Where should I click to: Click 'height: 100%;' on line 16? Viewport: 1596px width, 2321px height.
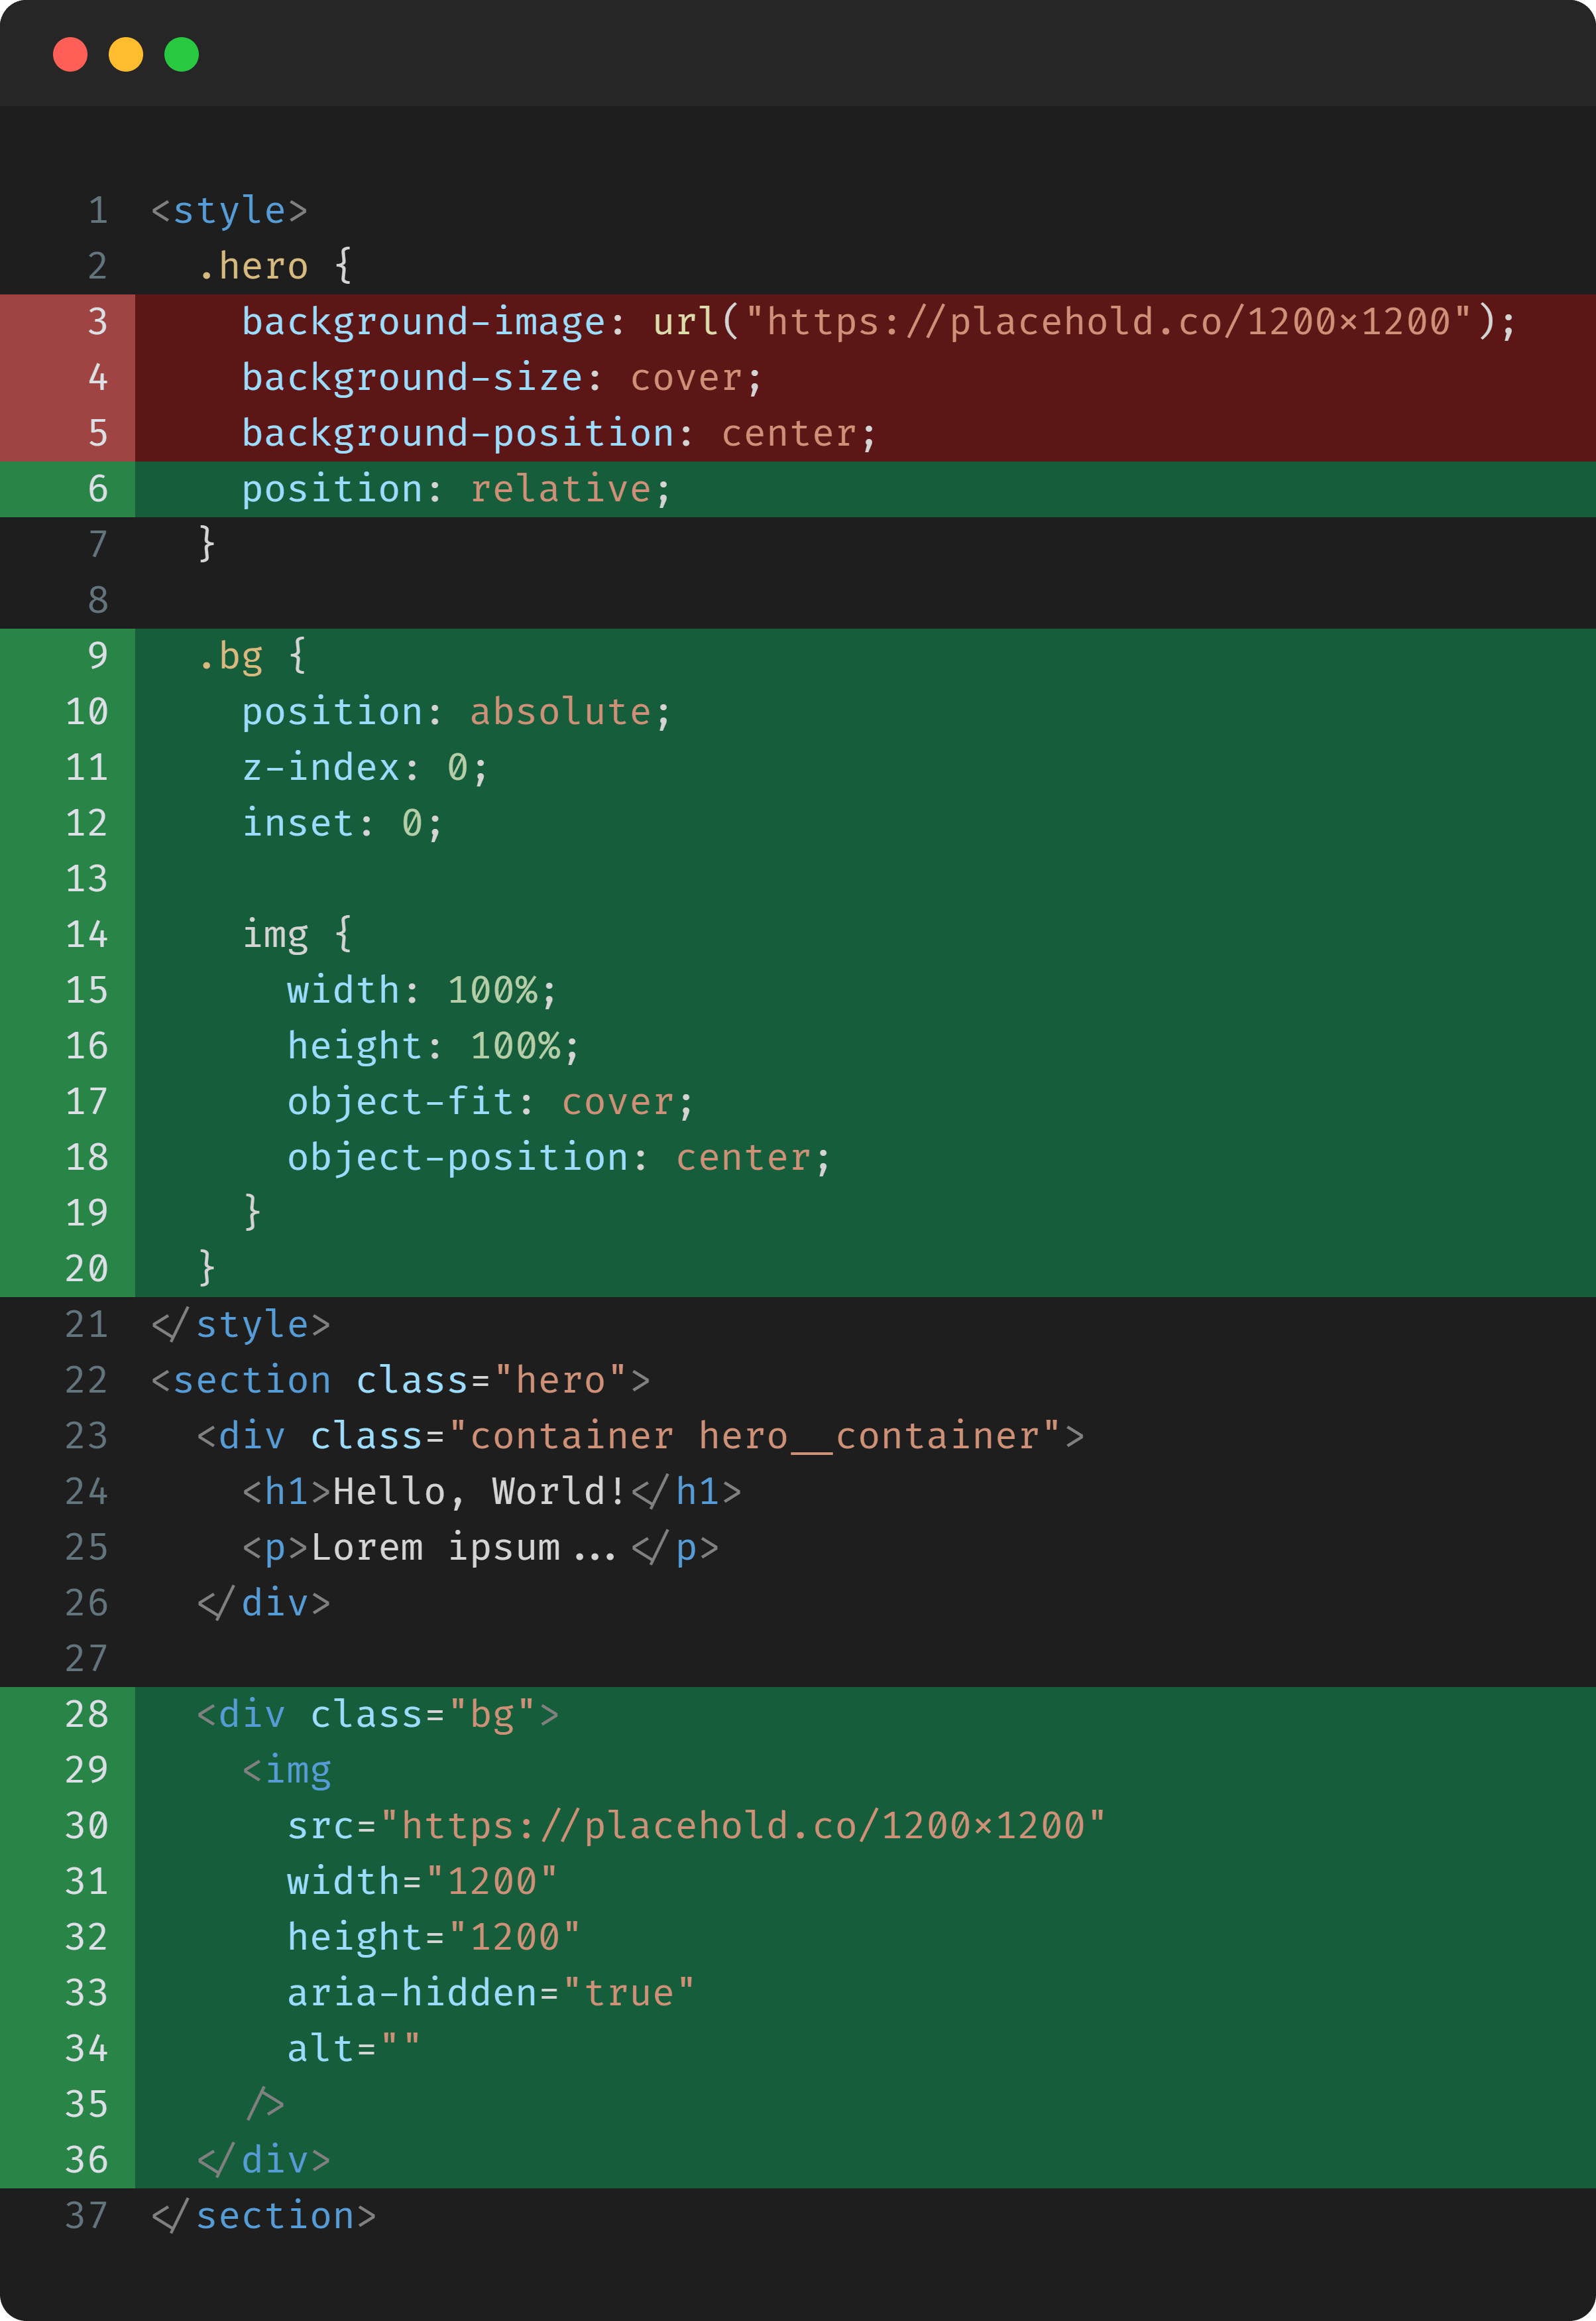click(x=433, y=1046)
